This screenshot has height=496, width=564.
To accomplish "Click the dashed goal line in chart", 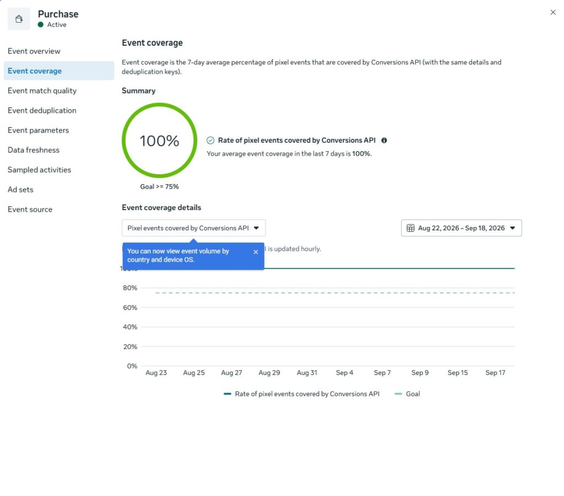I will point(334,293).
